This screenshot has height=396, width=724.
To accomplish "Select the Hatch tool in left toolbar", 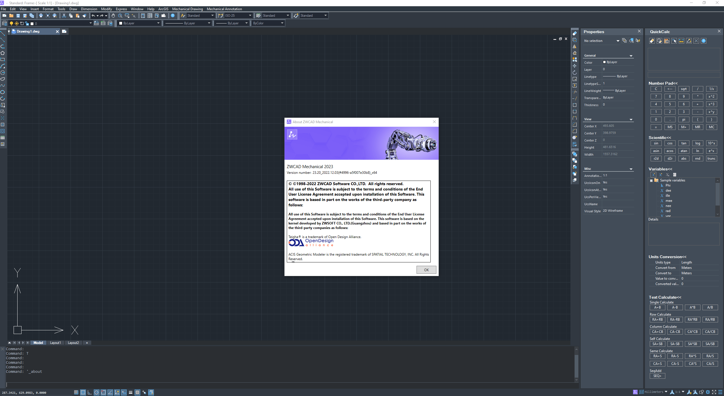I will (3, 125).
